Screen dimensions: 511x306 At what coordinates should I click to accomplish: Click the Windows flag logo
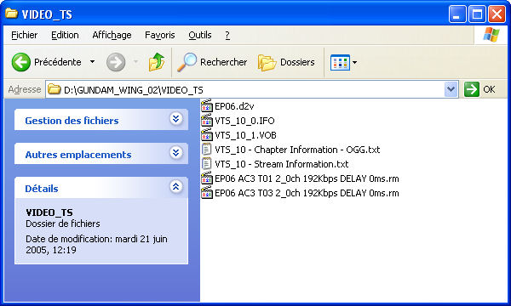coord(491,35)
